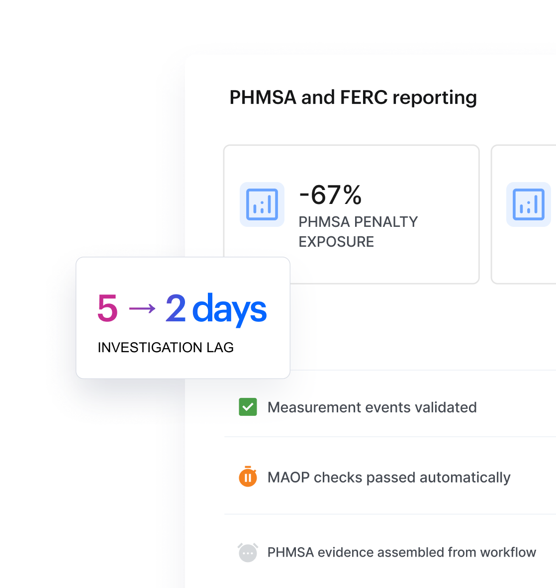Select the INVESTIGATION LAG label
The width and height of the screenshot is (556, 588).
tap(166, 347)
